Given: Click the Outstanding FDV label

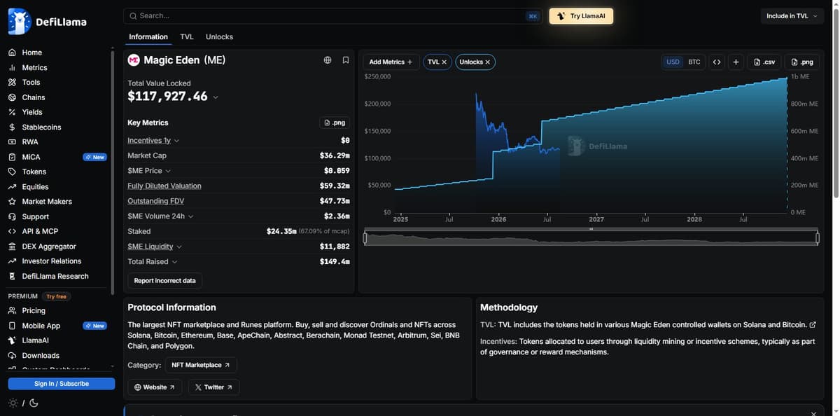Looking at the screenshot, I should click(156, 201).
